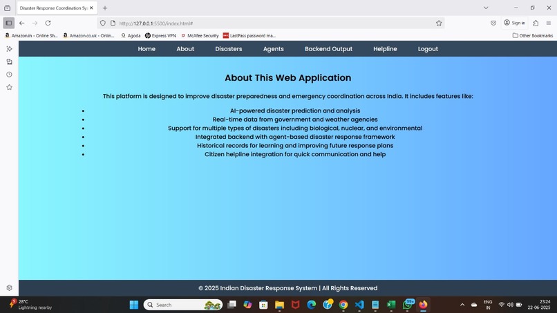Switch to Visual Studio Code on the taskbar
Screen dimensions: 557x313
359,305
